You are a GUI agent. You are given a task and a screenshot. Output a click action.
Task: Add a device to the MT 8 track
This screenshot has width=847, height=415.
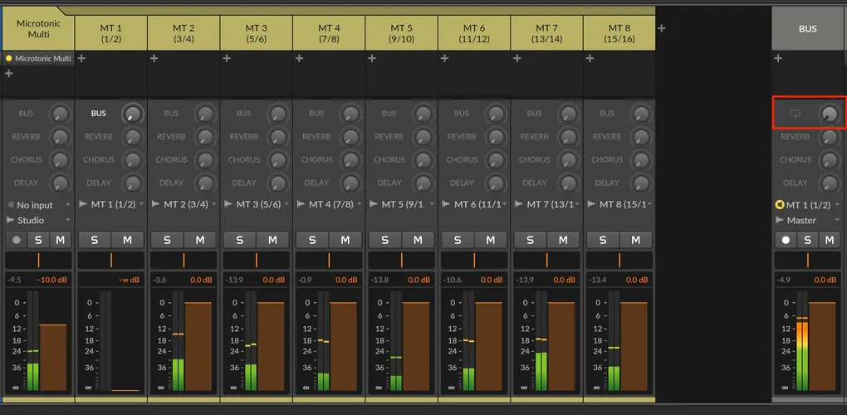pyautogui.click(x=590, y=58)
